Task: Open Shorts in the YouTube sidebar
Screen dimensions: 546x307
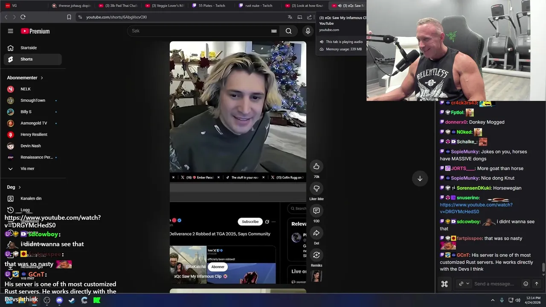Action: click(x=32, y=59)
